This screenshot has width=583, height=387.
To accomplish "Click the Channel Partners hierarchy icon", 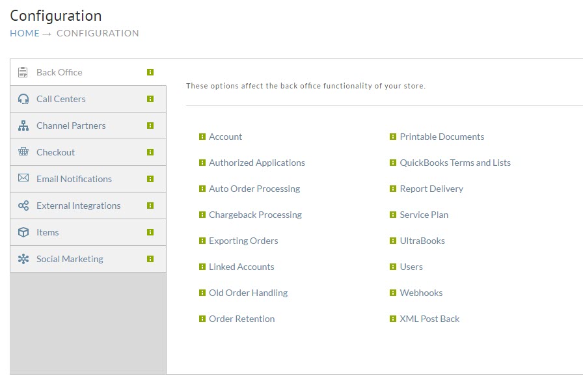I will click(x=23, y=126).
